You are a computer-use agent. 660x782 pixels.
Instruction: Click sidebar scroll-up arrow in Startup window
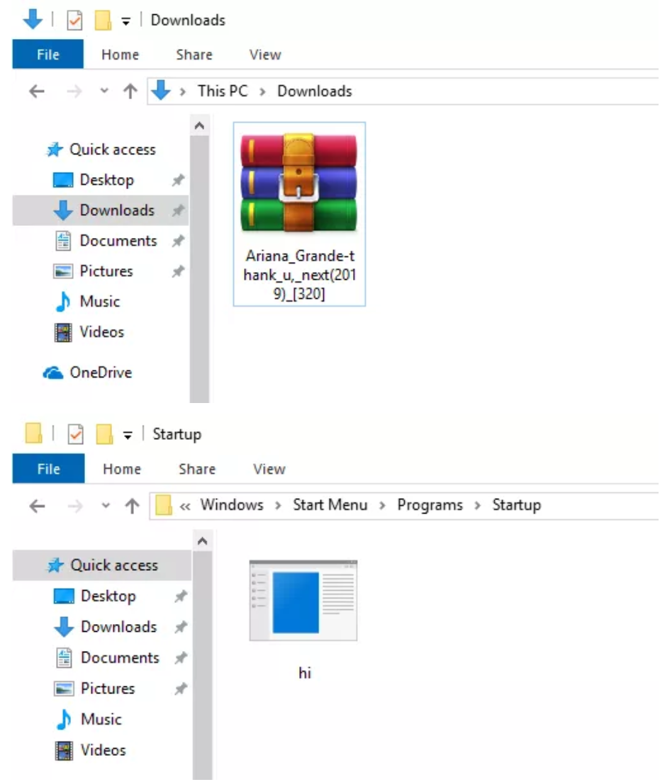pyautogui.click(x=202, y=541)
